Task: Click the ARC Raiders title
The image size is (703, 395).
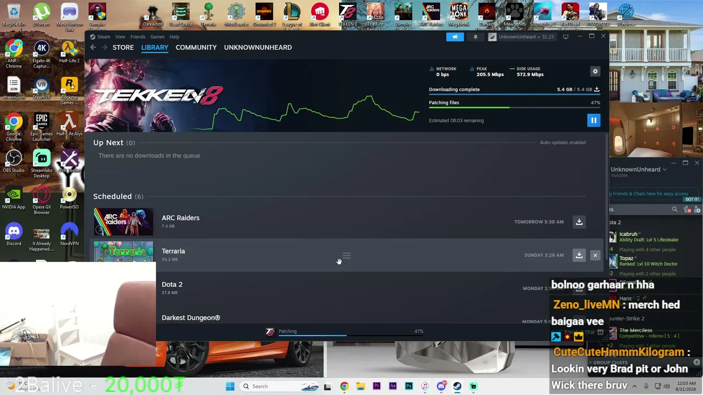Action: [x=181, y=218]
